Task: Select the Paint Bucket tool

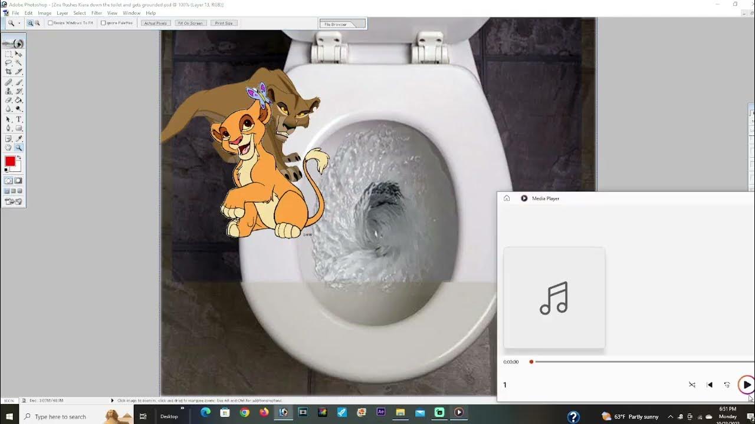Action: [x=18, y=99]
